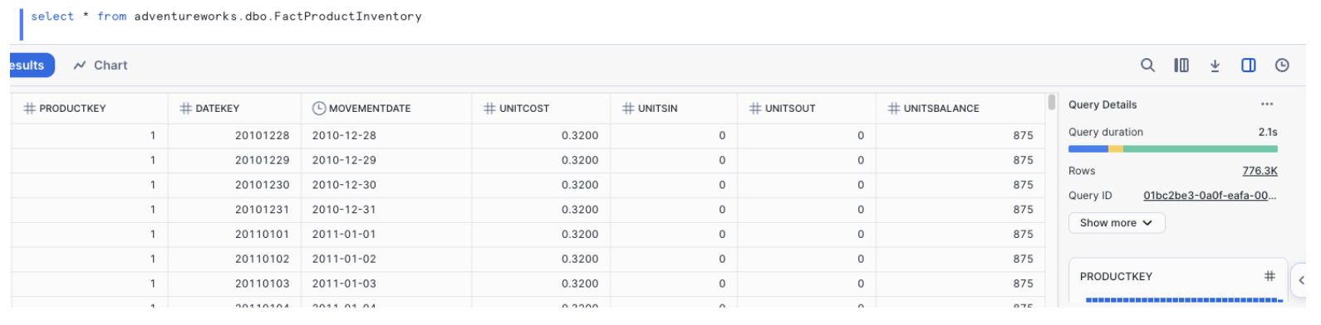Image resolution: width=1321 pixels, height=325 pixels.
Task: Select the PRODUCTKEY card title in side panel
Action: tap(1116, 277)
